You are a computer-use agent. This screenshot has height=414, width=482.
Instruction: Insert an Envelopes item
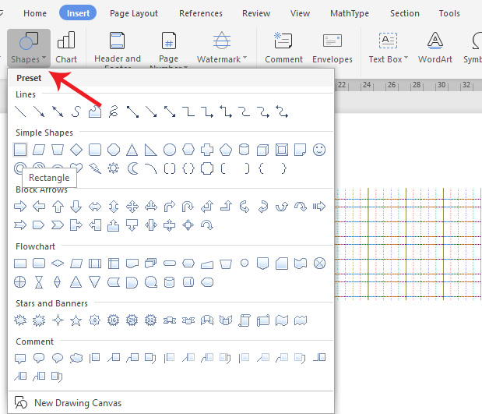(332, 47)
